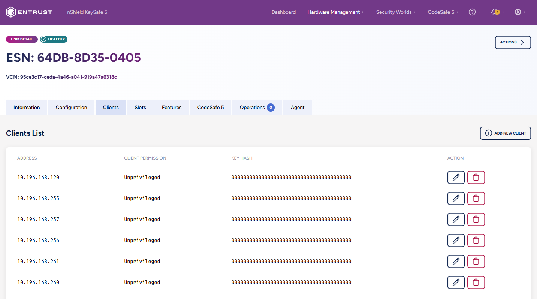This screenshot has height=299, width=537.
Task: Remove client 10.194.148.241 with trash icon
Action: coord(476,262)
